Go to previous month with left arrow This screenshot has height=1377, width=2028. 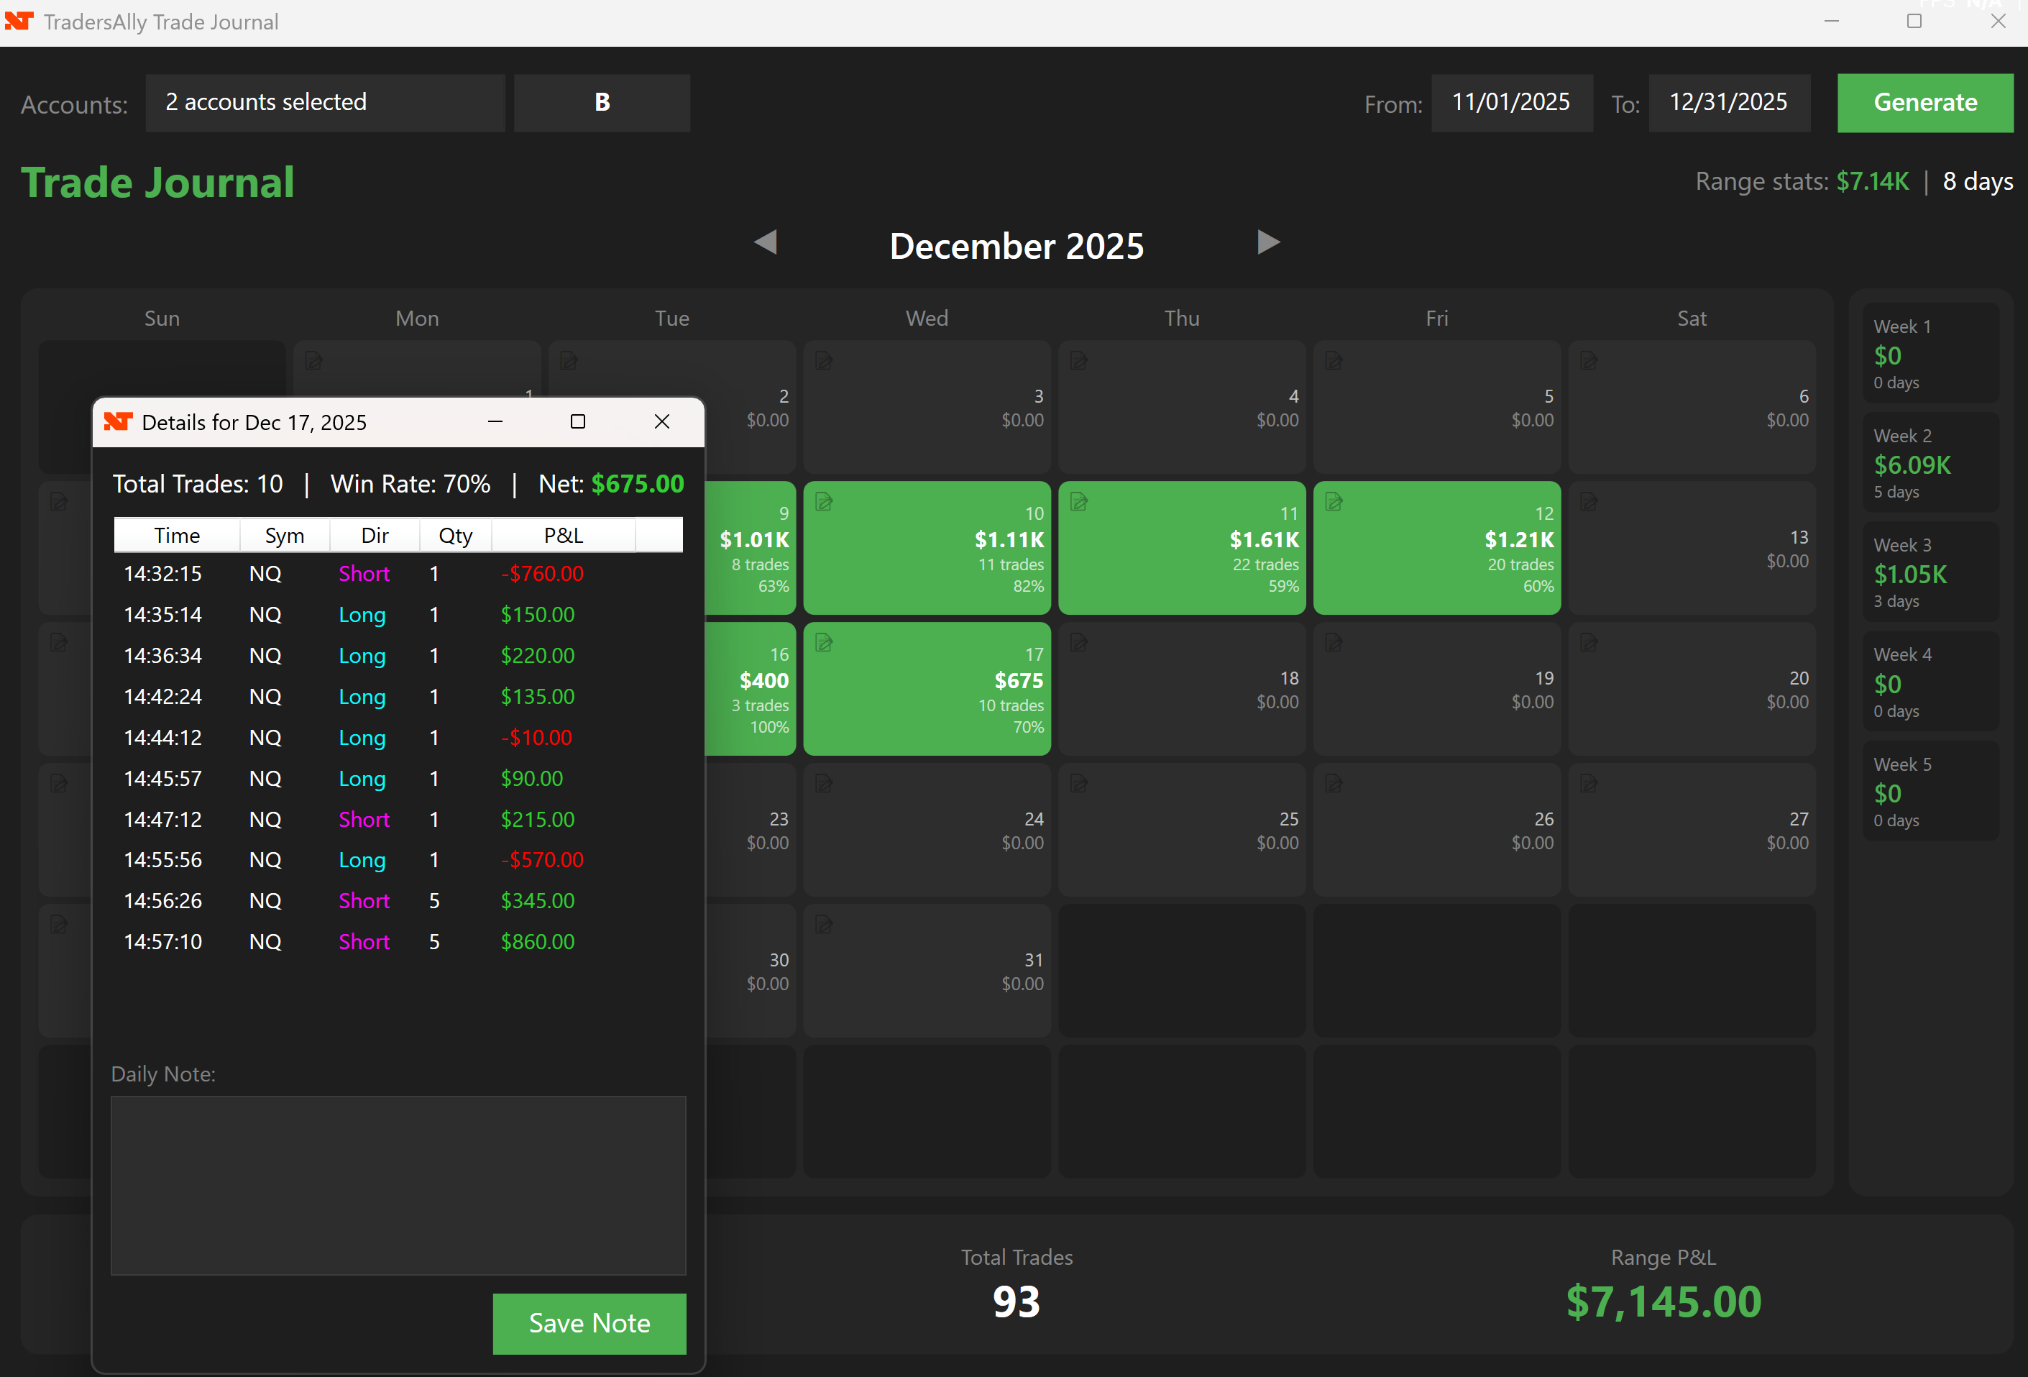click(766, 242)
